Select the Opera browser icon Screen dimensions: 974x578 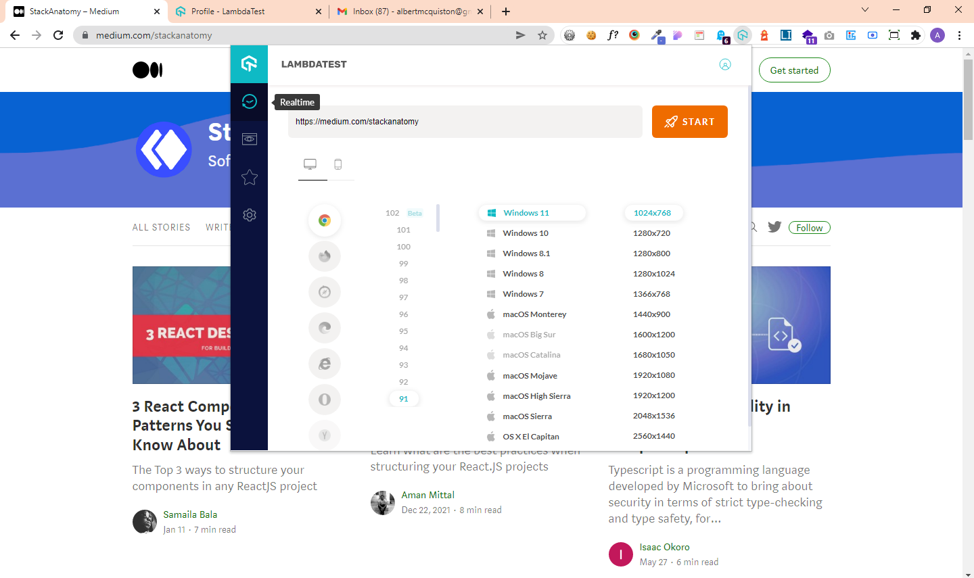pos(325,400)
